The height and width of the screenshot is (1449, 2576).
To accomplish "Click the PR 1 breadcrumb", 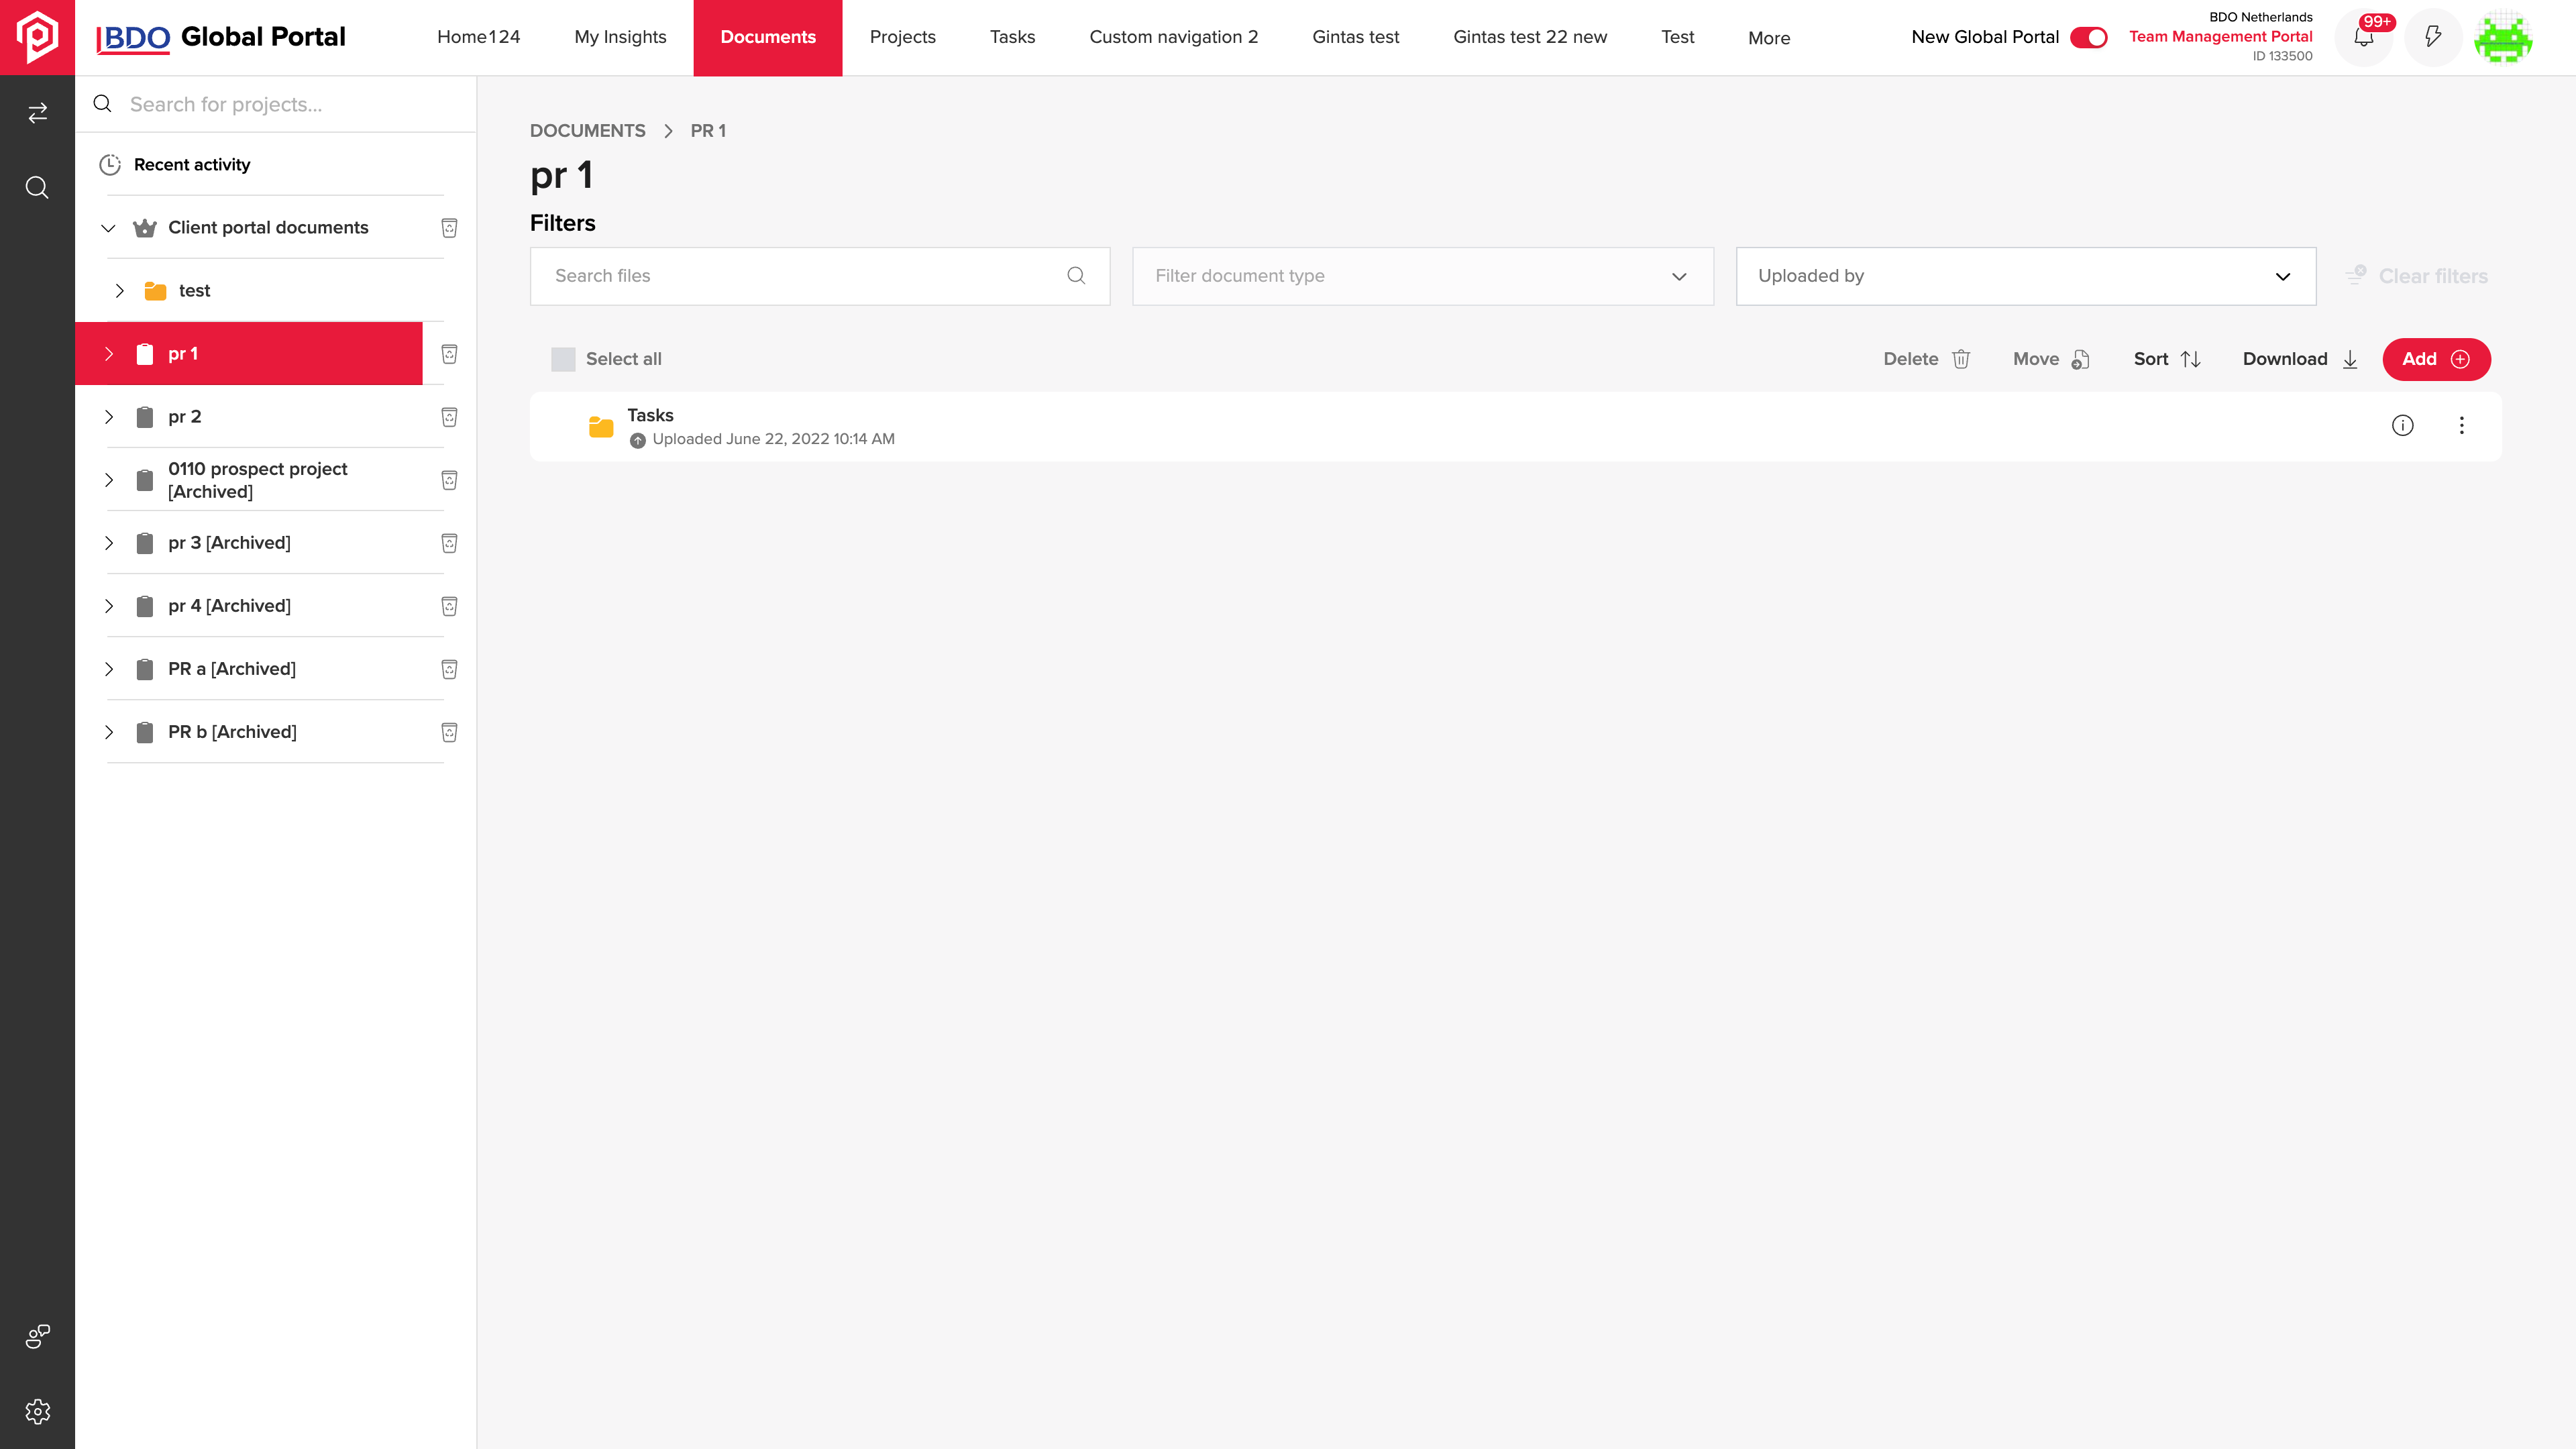I will point(708,131).
